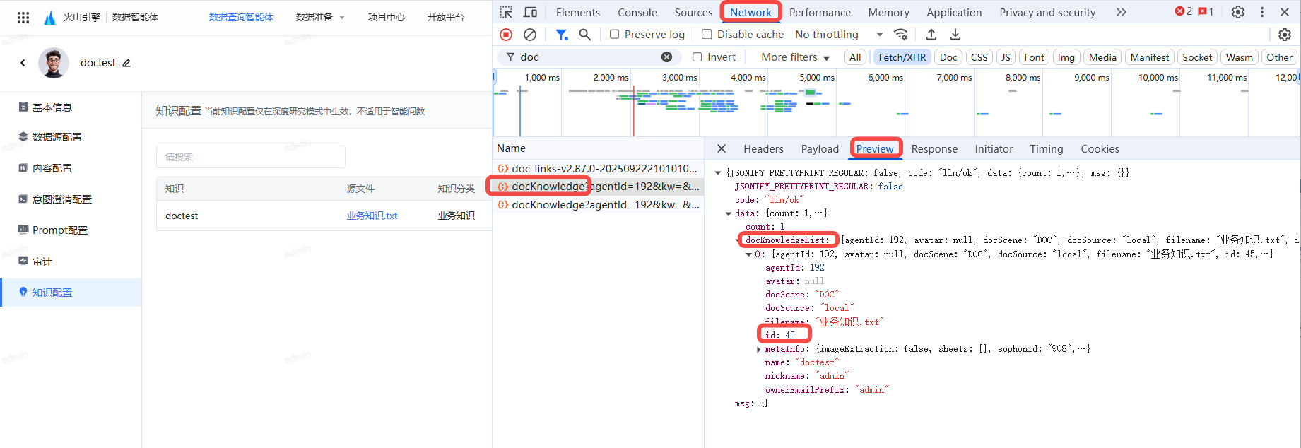Toggle the device toolbar icon
This screenshot has height=448, width=1301.
click(530, 12)
